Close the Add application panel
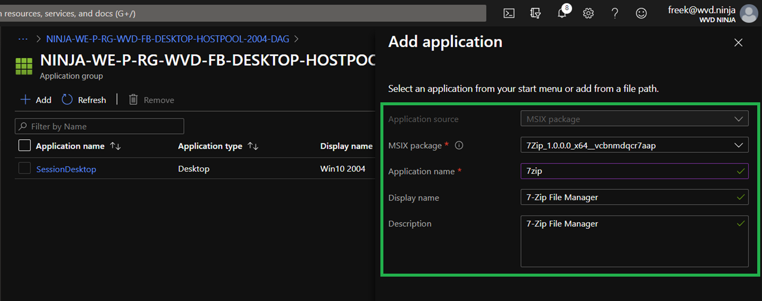Viewport: 762px width, 301px height. (x=738, y=42)
